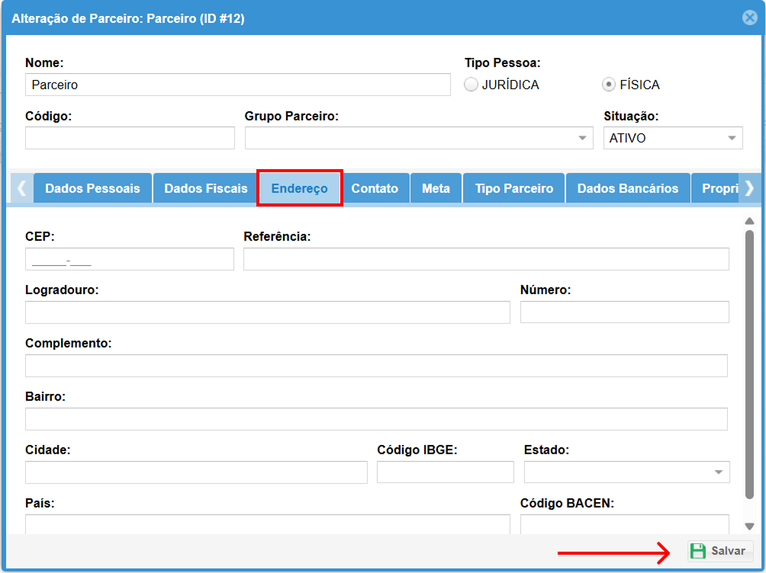Click the scrollbar up arrow
Image resolution: width=766 pixels, height=573 pixels.
pyautogui.click(x=749, y=221)
